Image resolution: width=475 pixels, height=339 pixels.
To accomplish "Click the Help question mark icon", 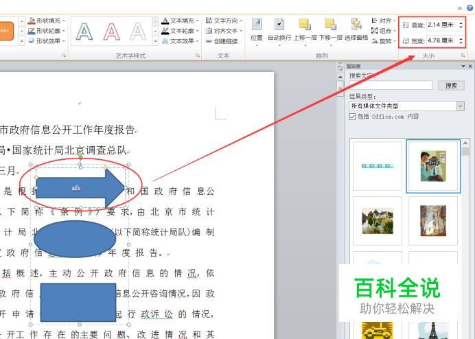I will tap(470, 8).
